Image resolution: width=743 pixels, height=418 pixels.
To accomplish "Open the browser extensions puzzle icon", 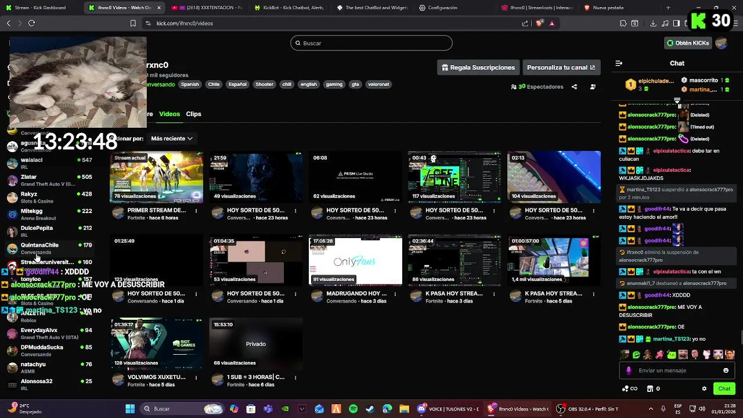I will pyautogui.click(x=623, y=23).
